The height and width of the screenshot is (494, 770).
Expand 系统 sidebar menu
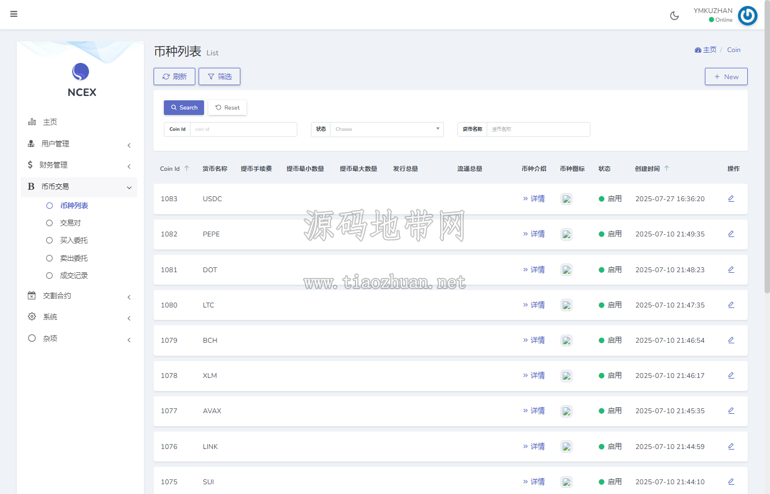click(79, 317)
